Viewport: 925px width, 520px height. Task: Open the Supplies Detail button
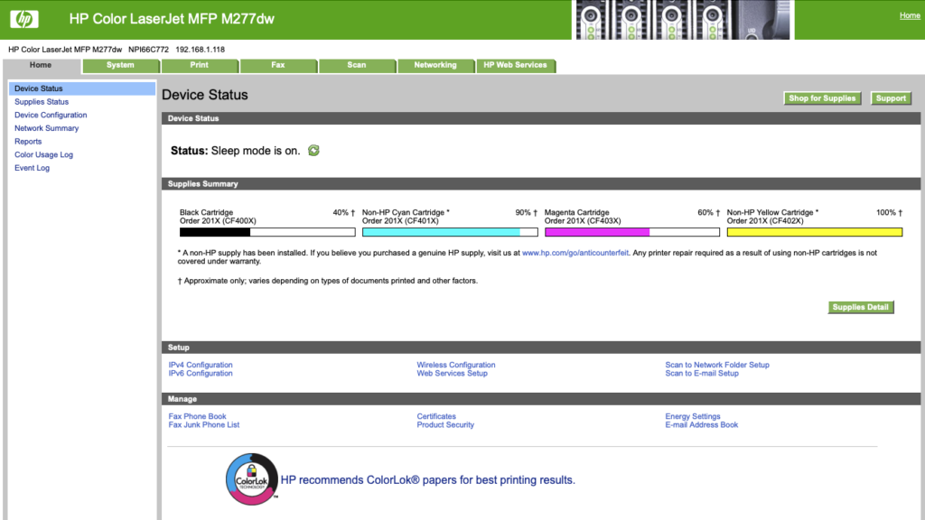[x=861, y=307]
